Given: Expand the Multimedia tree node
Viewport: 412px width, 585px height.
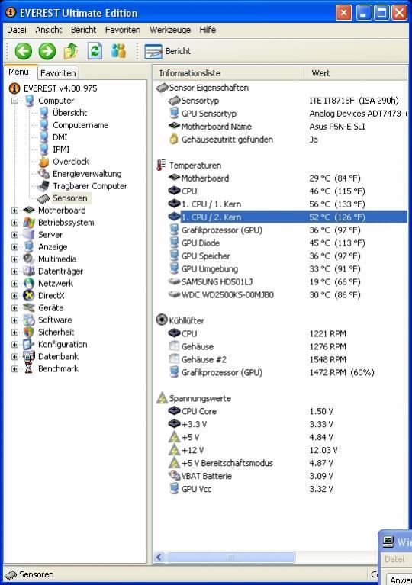Looking at the screenshot, I should pyautogui.click(x=14, y=259).
